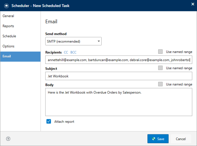Add CC recipients via CC link

click(66, 52)
